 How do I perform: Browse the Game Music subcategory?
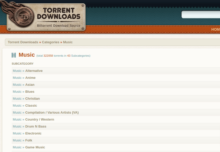click(x=35, y=147)
